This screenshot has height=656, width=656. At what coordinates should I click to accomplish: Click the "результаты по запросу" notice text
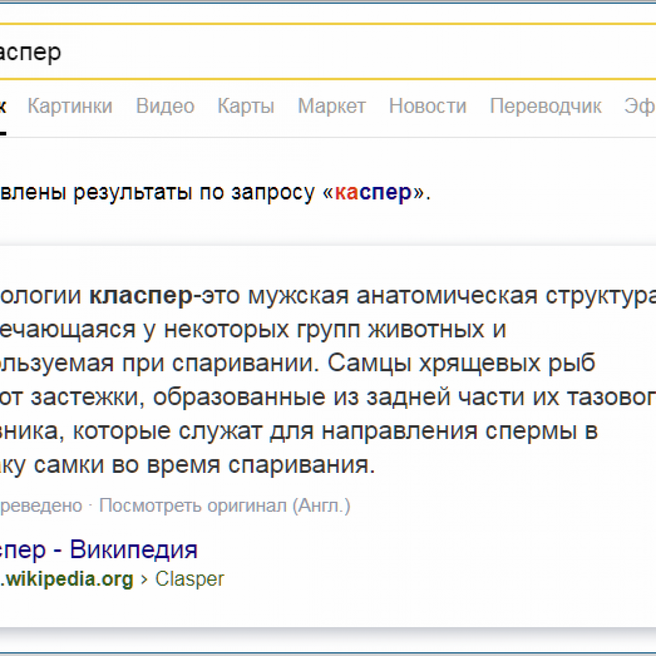click(x=194, y=192)
